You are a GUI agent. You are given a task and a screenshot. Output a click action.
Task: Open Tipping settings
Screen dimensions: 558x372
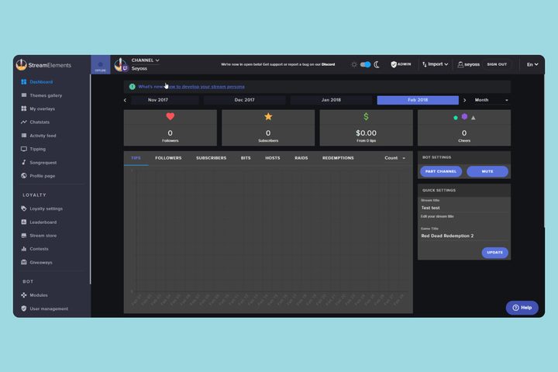[x=33, y=149]
